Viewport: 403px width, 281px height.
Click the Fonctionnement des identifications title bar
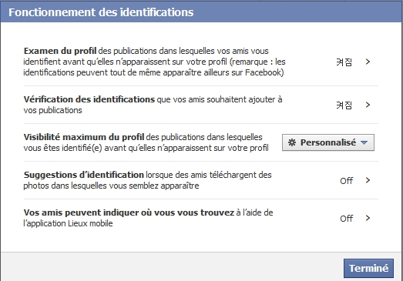tap(202, 12)
